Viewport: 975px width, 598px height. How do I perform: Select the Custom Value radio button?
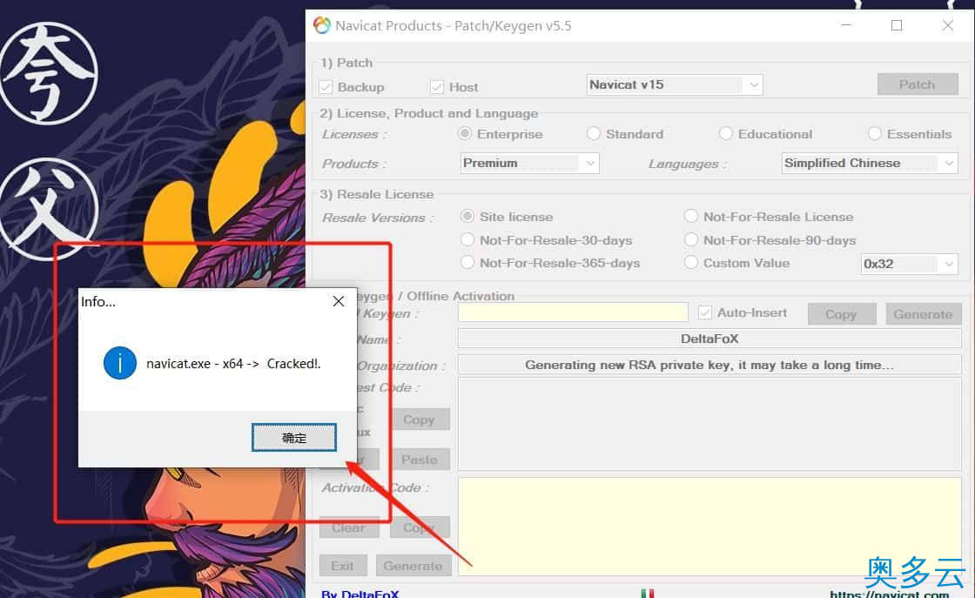[691, 262]
